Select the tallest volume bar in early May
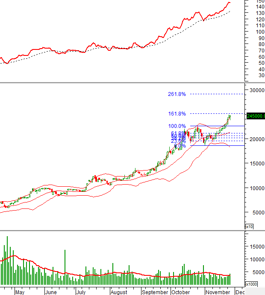This screenshot has height=295, width=265. coord(7,260)
